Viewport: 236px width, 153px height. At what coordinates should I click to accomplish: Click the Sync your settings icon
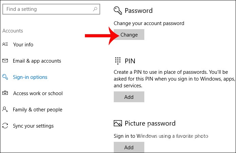5,126
